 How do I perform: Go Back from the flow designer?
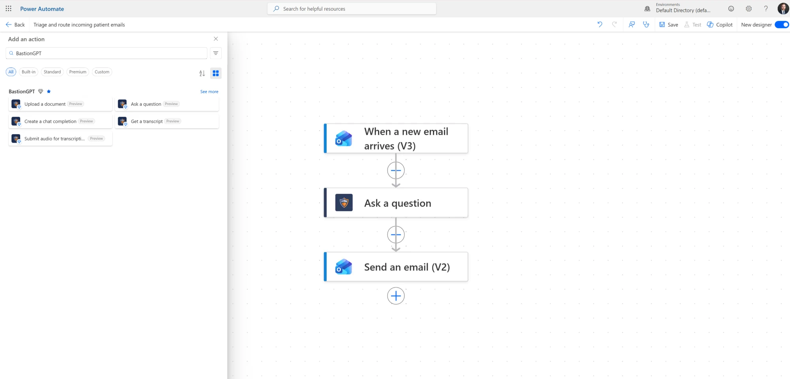[15, 24]
